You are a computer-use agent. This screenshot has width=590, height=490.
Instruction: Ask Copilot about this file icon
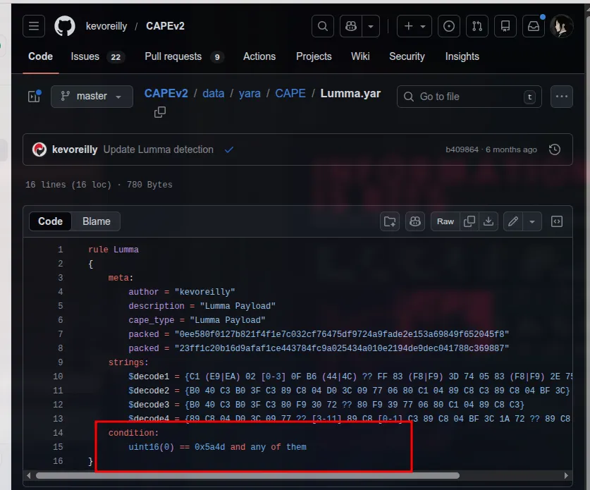[415, 221]
